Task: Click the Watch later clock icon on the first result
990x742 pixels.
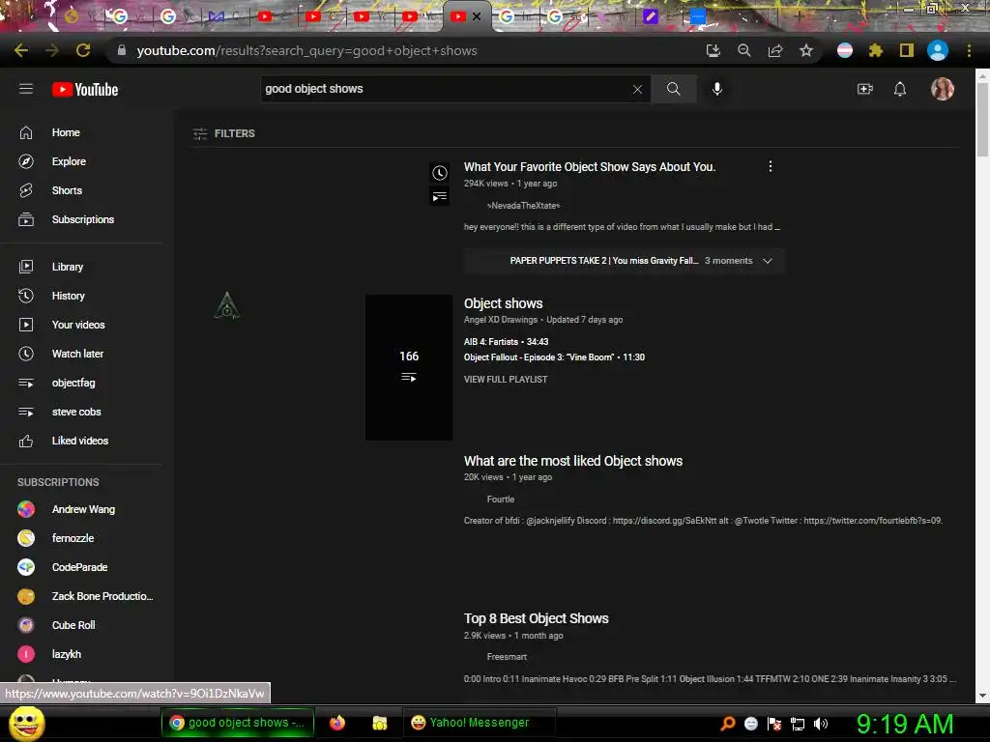Action: point(440,173)
